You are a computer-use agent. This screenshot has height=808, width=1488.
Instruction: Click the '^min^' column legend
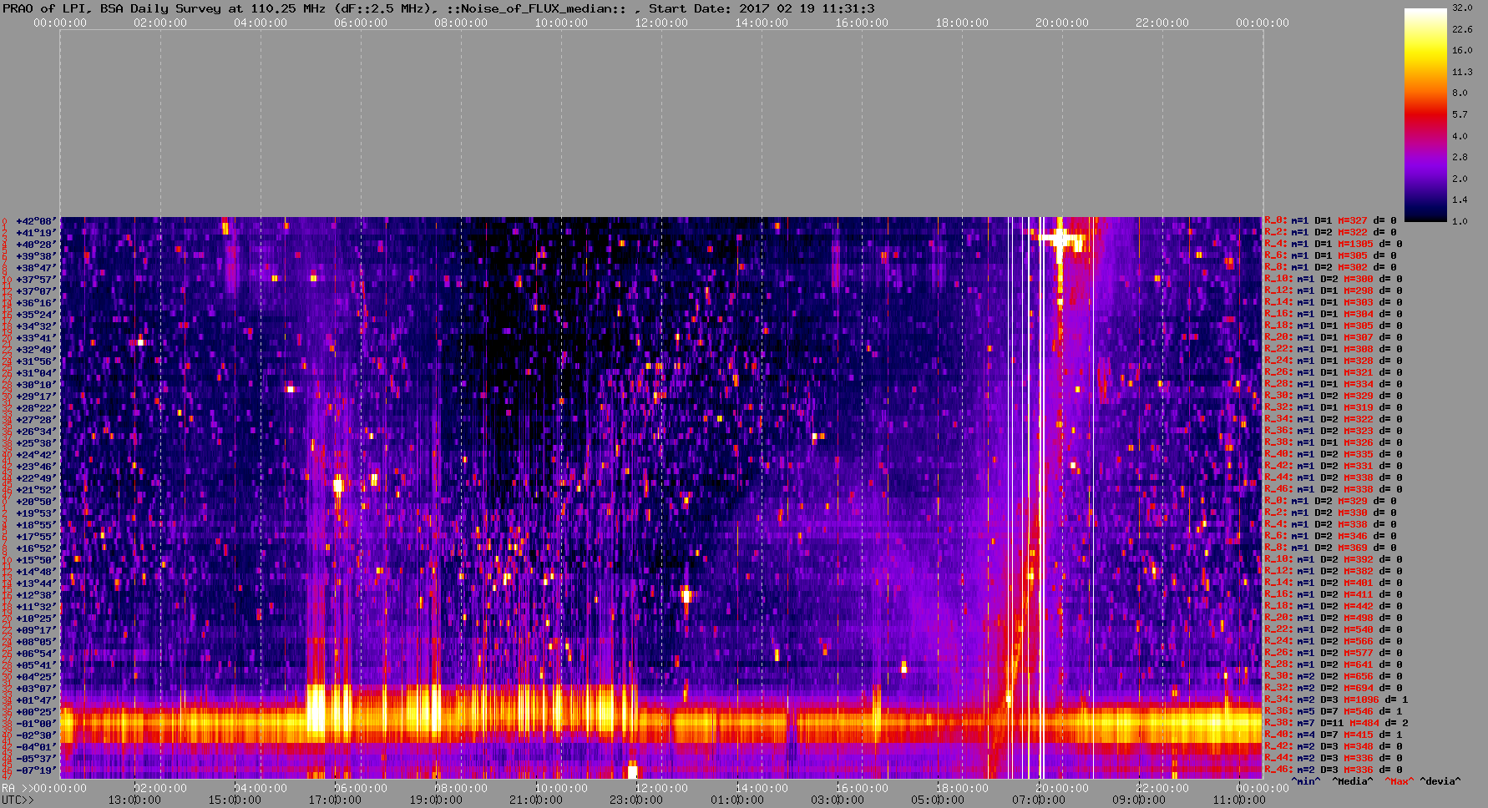[x=1307, y=782]
